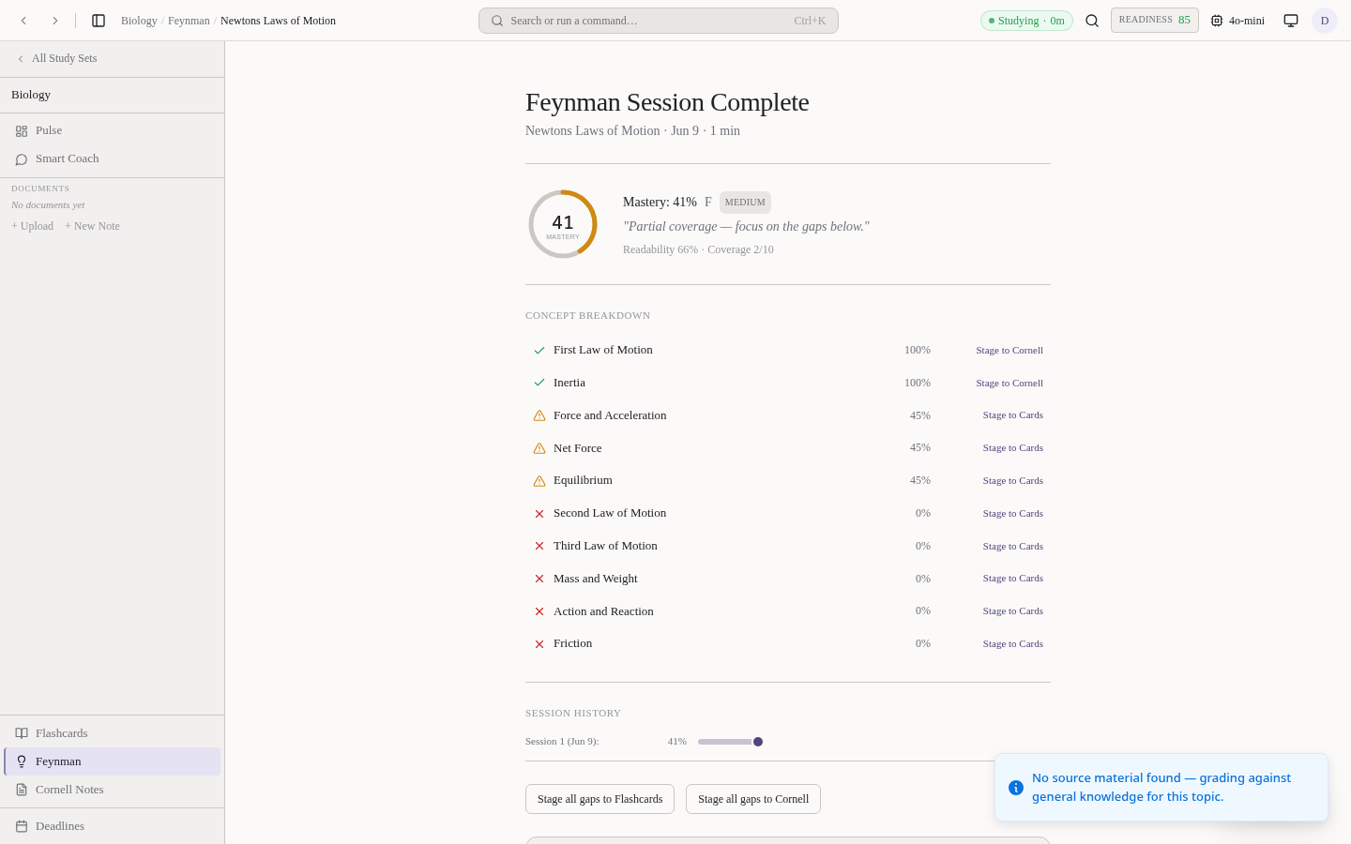Click the Deadlines calendar icon
Viewport: 1351px width, 844px height.
(x=22, y=826)
